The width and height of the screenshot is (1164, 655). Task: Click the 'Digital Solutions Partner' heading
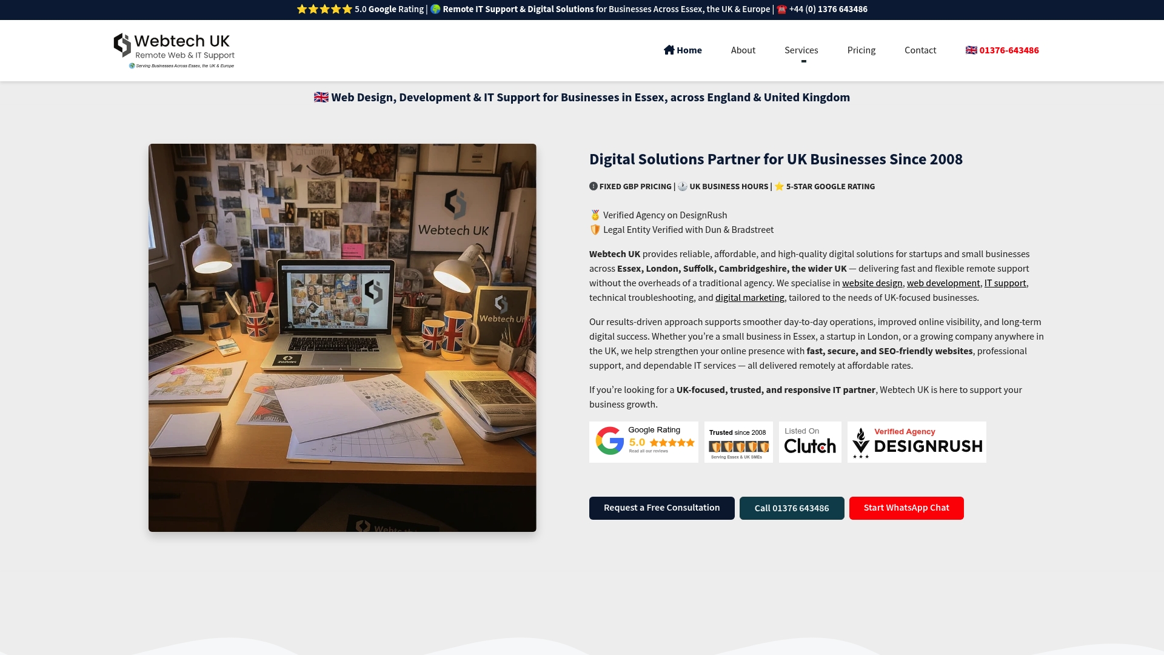coord(776,160)
